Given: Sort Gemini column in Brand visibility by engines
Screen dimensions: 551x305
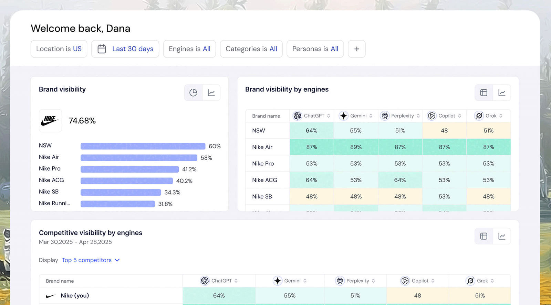Looking at the screenshot, I should pyautogui.click(x=371, y=116).
